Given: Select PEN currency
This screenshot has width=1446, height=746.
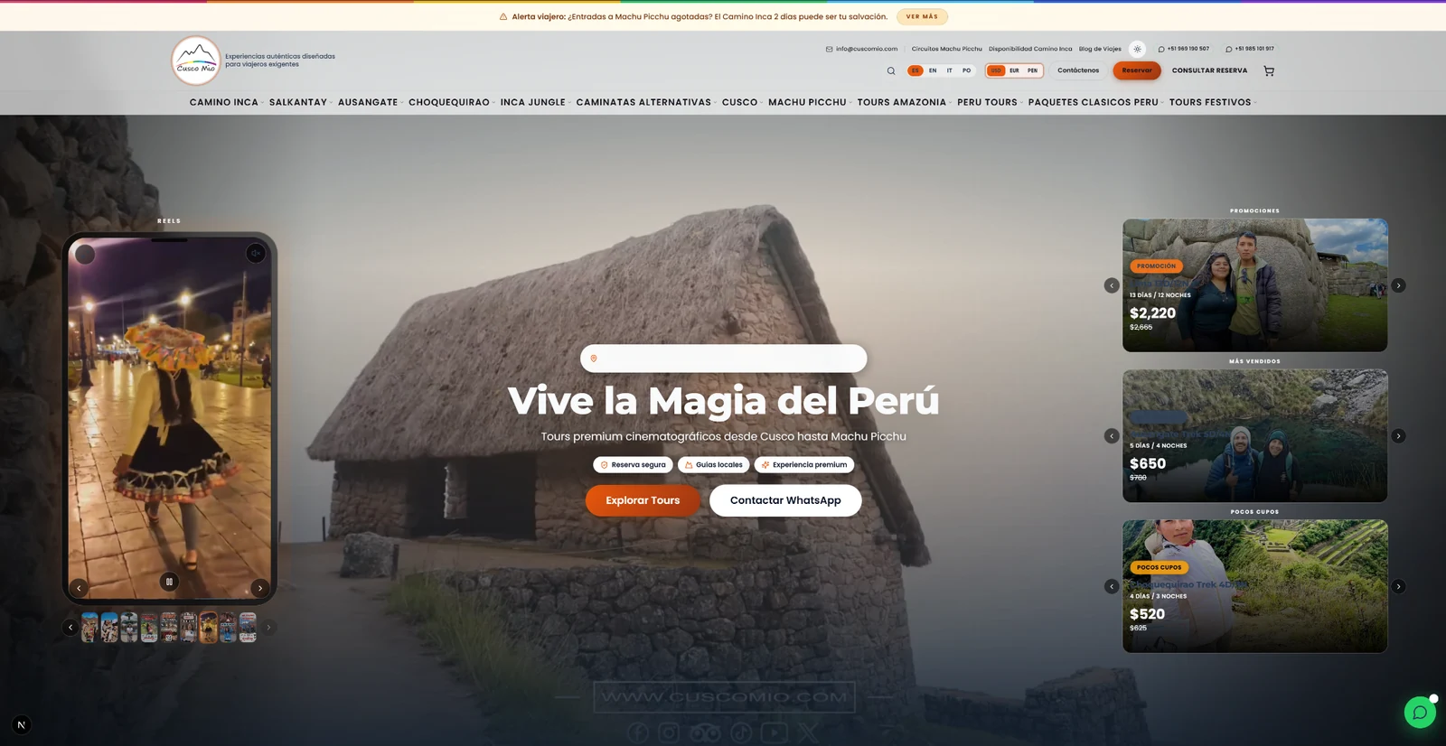Looking at the screenshot, I should 1032,70.
